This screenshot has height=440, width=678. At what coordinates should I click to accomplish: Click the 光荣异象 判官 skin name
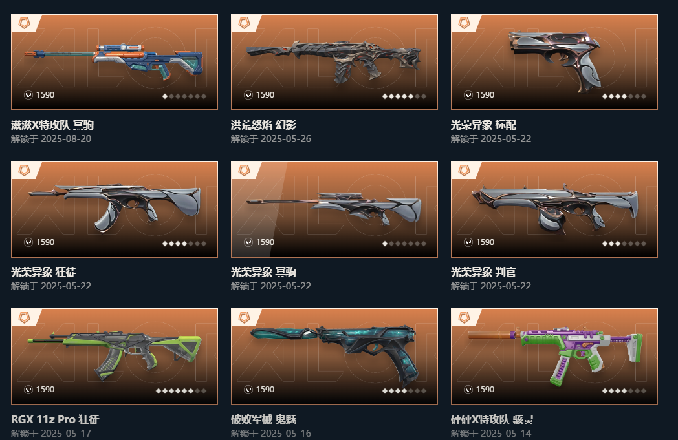[x=483, y=272]
